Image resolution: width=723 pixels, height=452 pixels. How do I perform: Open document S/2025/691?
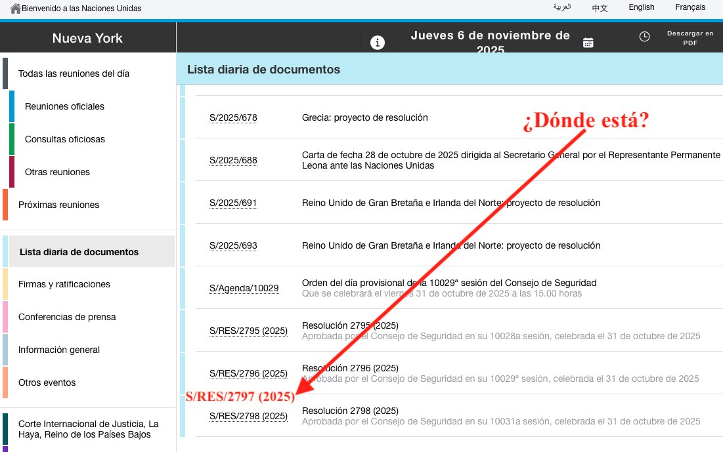coord(233,203)
